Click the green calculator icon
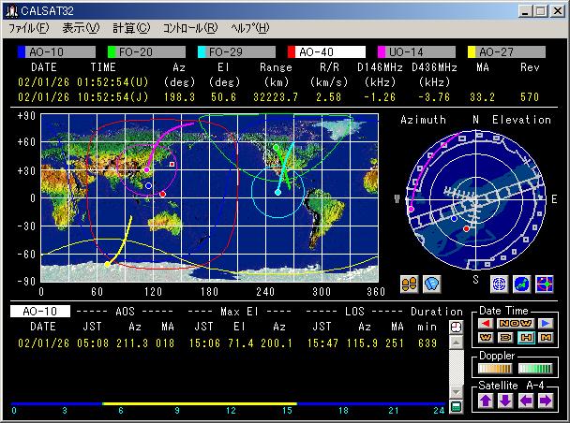Image resolution: width=570 pixels, height=423 pixels. click(456, 406)
